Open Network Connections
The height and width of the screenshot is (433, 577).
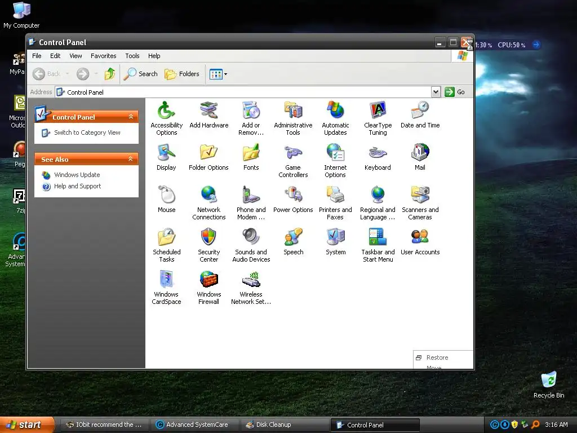pos(208,202)
